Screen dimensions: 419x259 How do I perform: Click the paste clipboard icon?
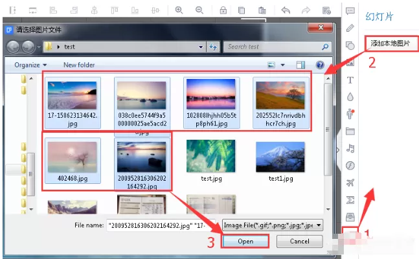pyautogui.click(x=262, y=10)
